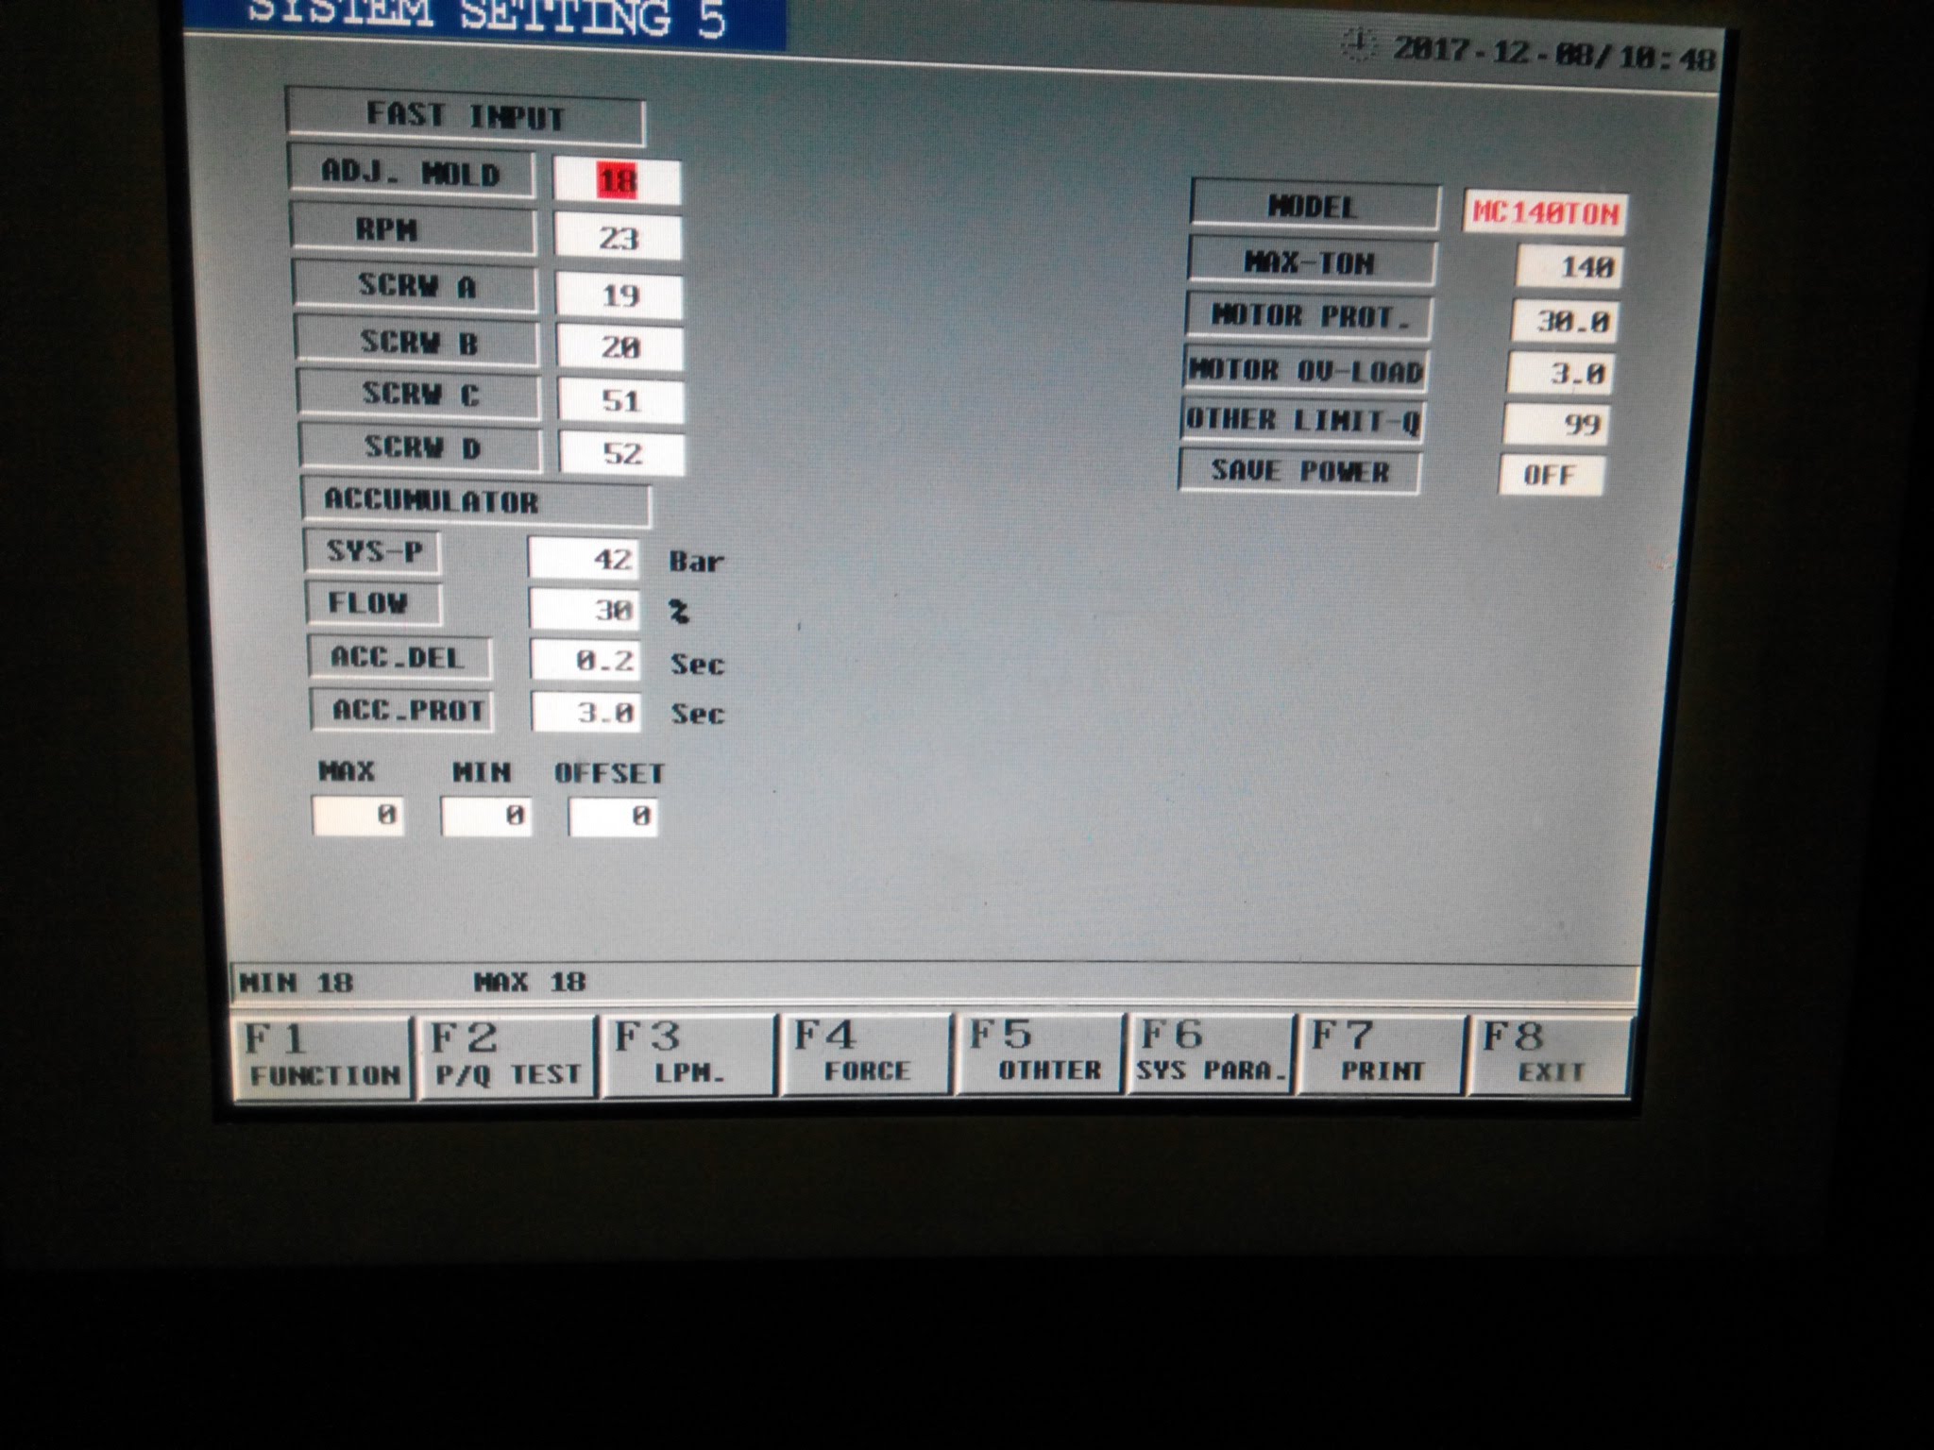Switch to the F3 LPM. page

pos(688,1054)
